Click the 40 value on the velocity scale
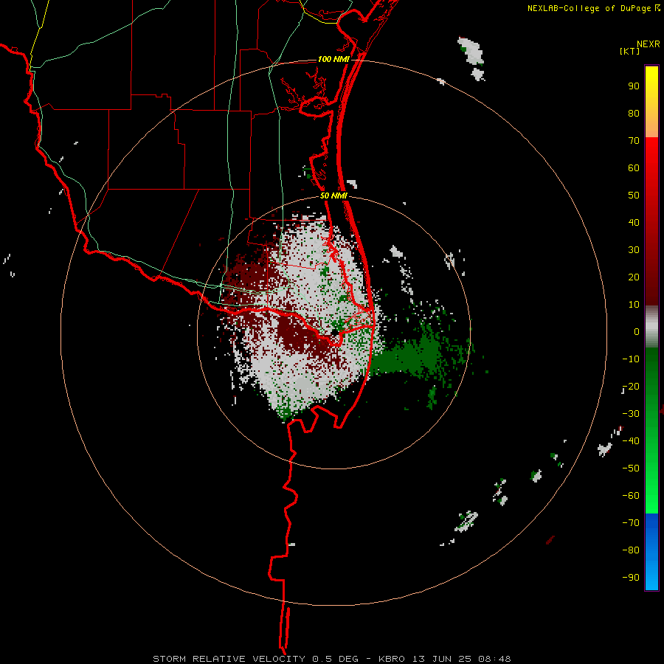The width and height of the screenshot is (664, 664). pos(634,222)
